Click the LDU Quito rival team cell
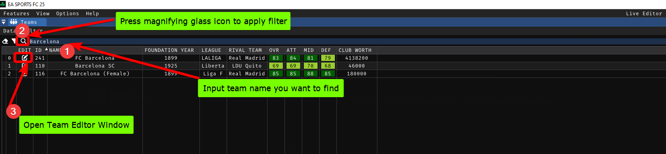666x154 pixels. coord(247,66)
